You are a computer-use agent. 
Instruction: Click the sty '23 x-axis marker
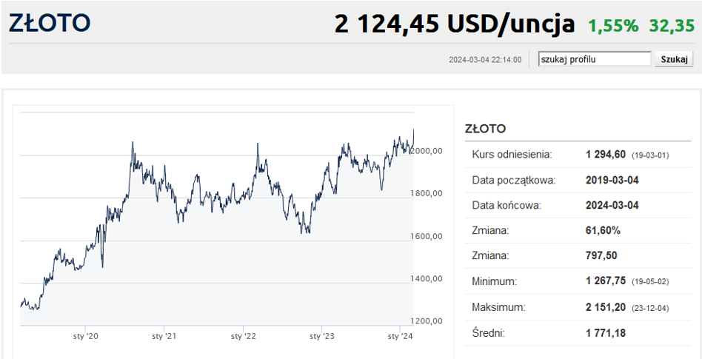[321, 336]
